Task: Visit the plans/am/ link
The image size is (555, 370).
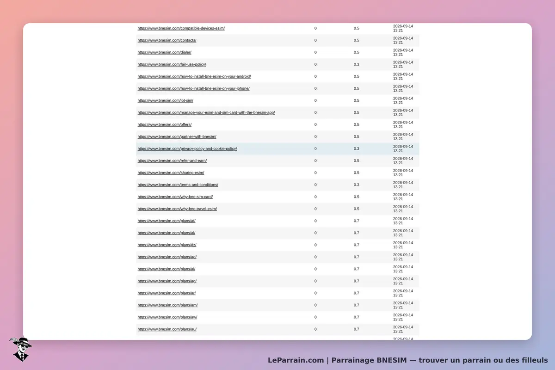Action: (x=167, y=305)
